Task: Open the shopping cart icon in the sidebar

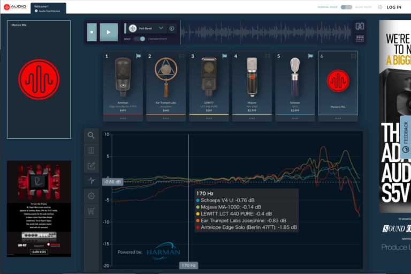Action: (x=91, y=211)
